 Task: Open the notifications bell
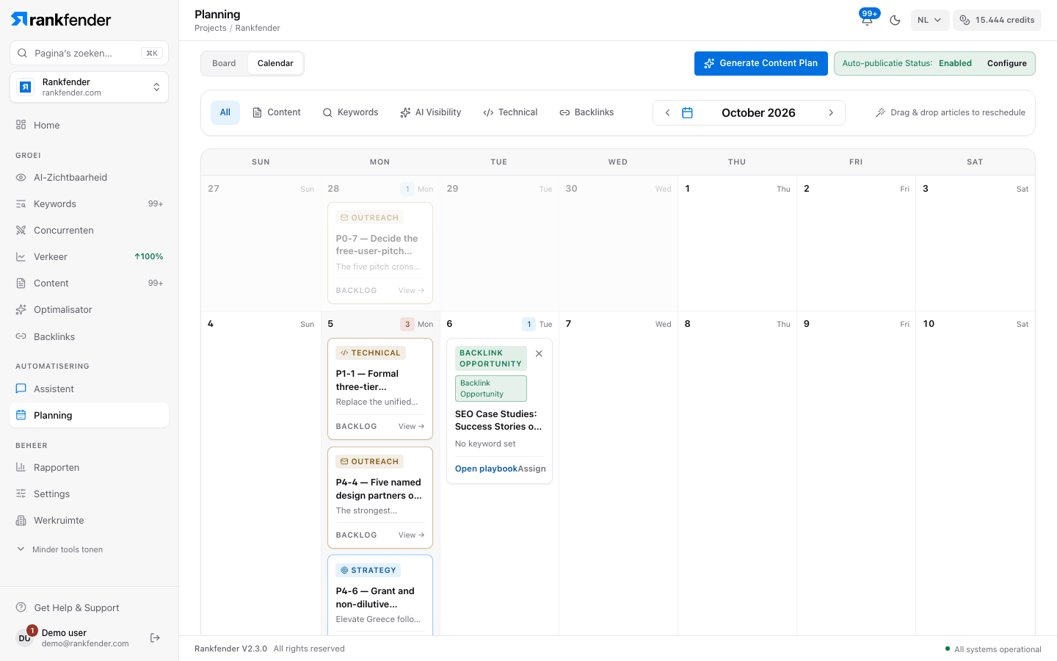pyautogui.click(x=867, y=20)
